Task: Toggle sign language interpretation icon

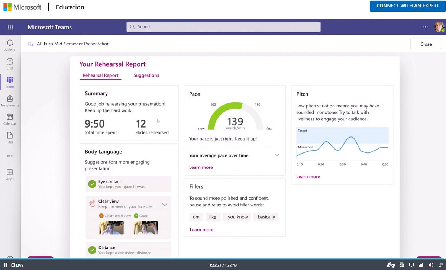Action: pyautogui.click(x=391, y=265)
